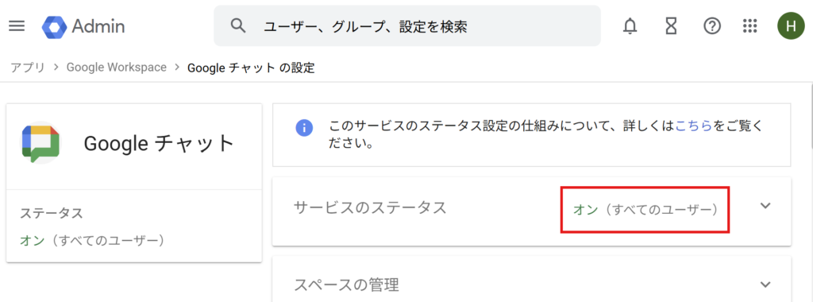Open the H account avatar
813x302 pixels.
coord(791,26)
